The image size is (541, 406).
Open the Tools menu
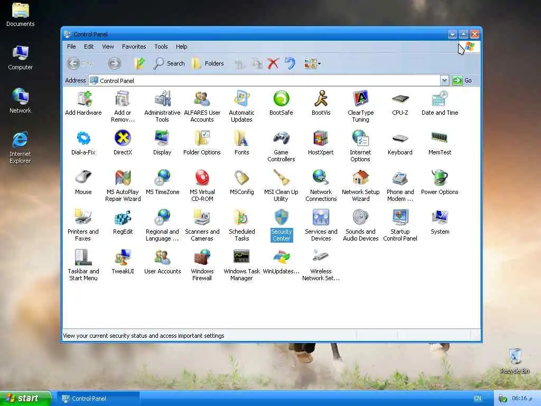(161, 47)
